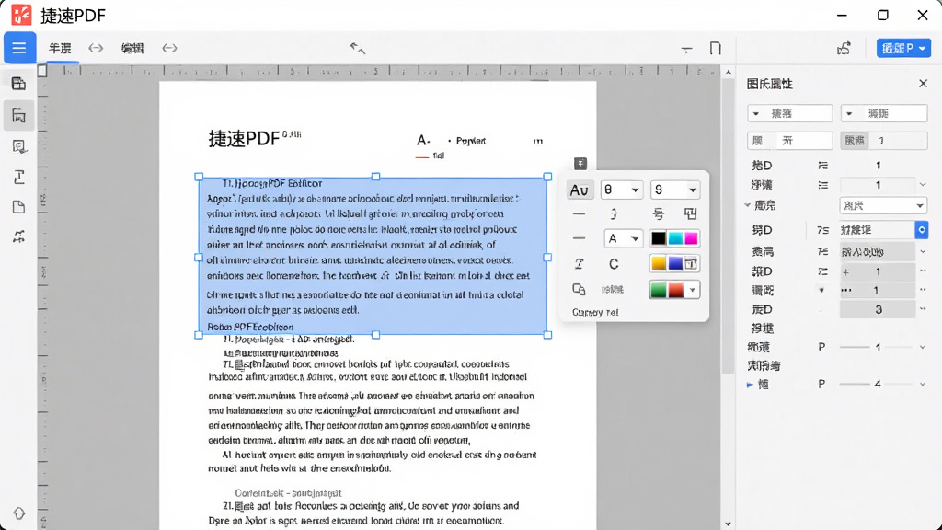Click the blue stepper button in properties panel
Viewport: 942px width, 530px height.
pos(922,229)
